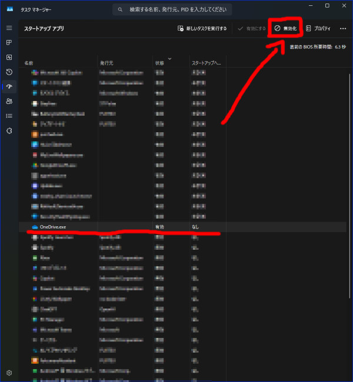353x382 pixels.
Task: Open Task Manager settings gear
Action: click(9, 373)
